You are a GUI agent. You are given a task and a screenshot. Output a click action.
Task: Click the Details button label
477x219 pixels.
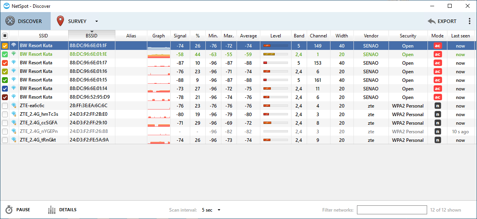click(x=68, y=210)
